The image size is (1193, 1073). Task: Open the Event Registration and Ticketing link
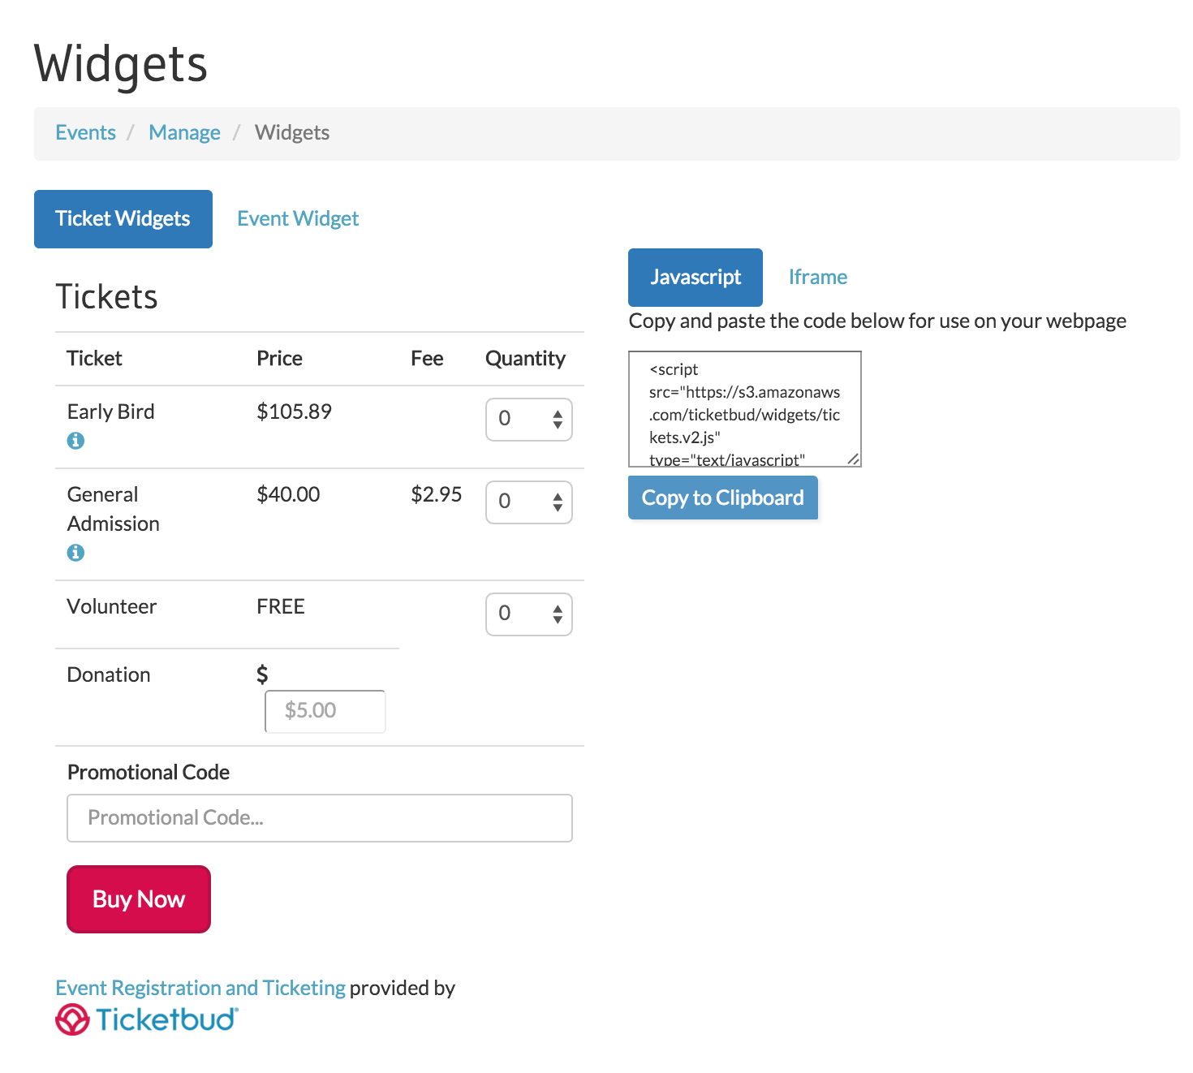click(x=200, y=988)
